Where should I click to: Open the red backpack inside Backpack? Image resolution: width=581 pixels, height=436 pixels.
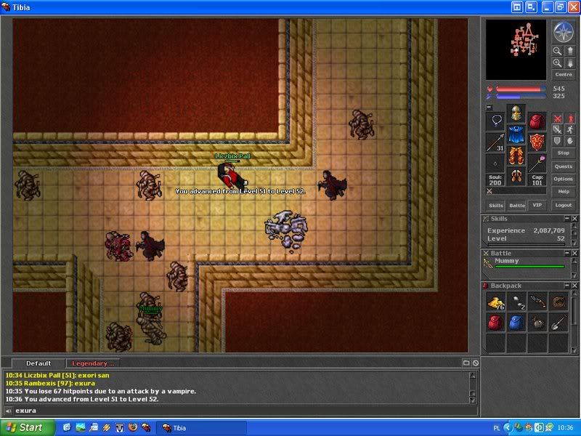pos(495,323)
